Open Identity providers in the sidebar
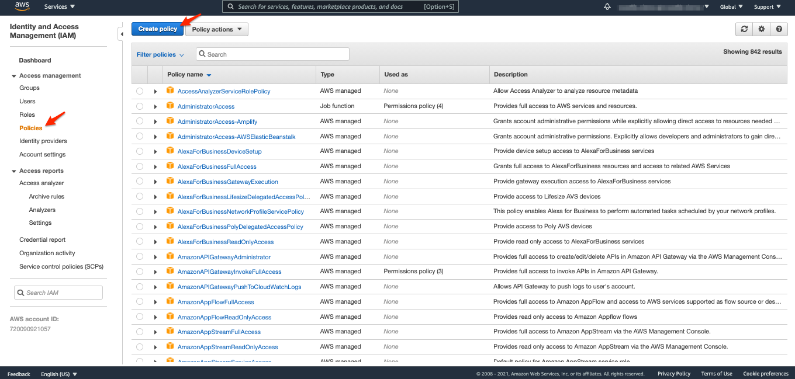 pyautogui.click(x=43, y=141)
